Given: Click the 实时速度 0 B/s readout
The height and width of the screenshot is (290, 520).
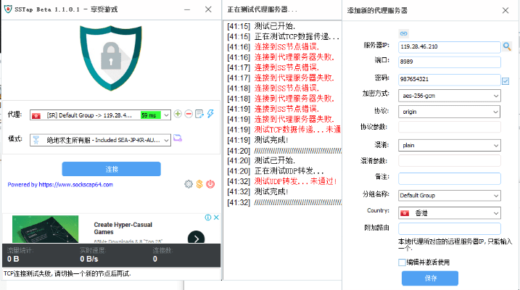Looking at the screenshot, I should (93, 255).
